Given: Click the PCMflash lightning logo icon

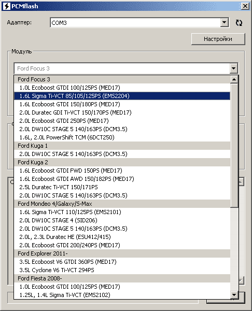Looking at the screenshot, I should click(7, 6).
